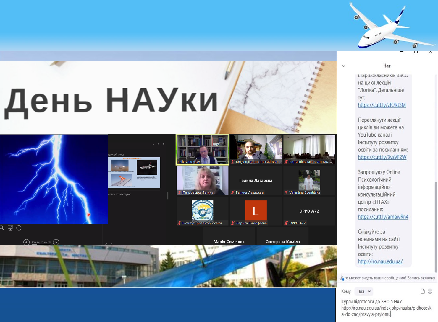Select Felix Yanovsky's video tile

coord(202,149)
